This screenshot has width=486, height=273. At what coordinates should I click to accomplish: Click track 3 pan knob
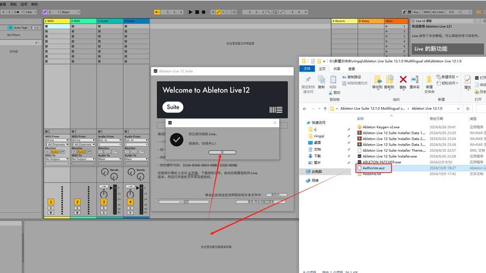pos(103,194)
